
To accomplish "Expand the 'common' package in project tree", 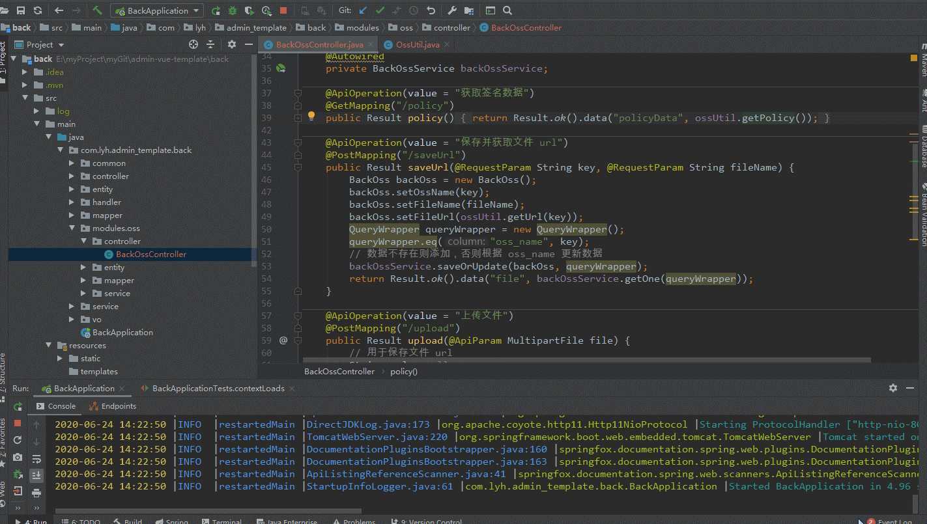I will [x=73, y=163].
